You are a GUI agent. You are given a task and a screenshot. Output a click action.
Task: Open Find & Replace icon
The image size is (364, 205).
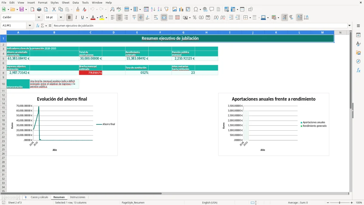click(x=112, y=9)
